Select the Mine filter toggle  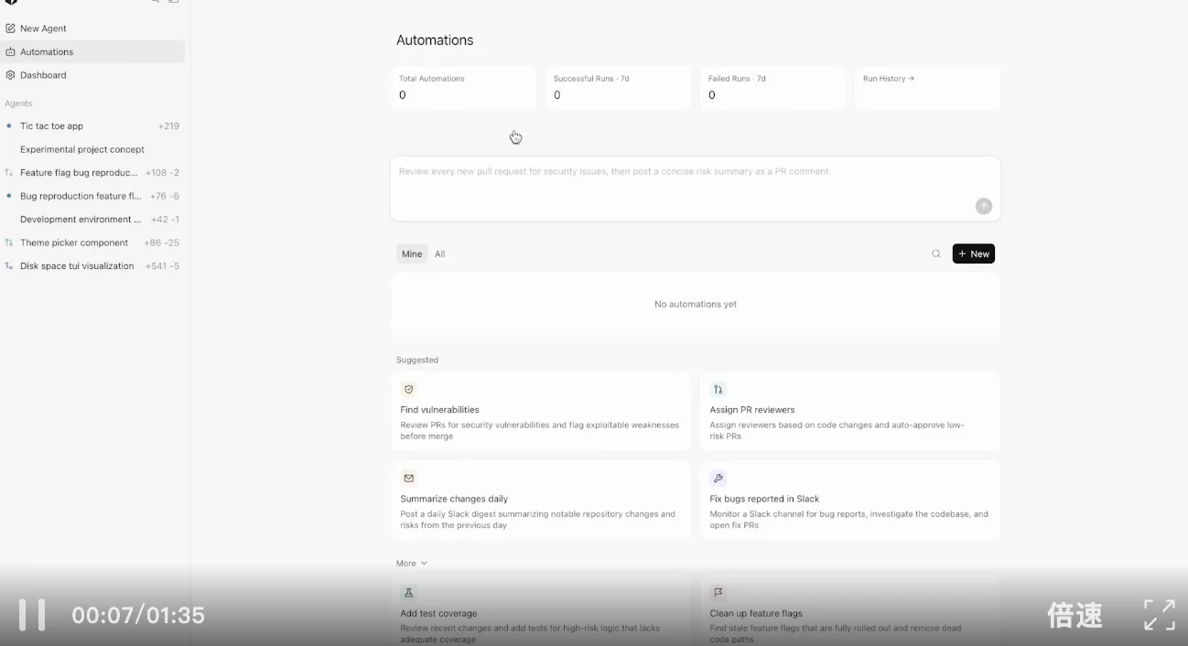411,253
